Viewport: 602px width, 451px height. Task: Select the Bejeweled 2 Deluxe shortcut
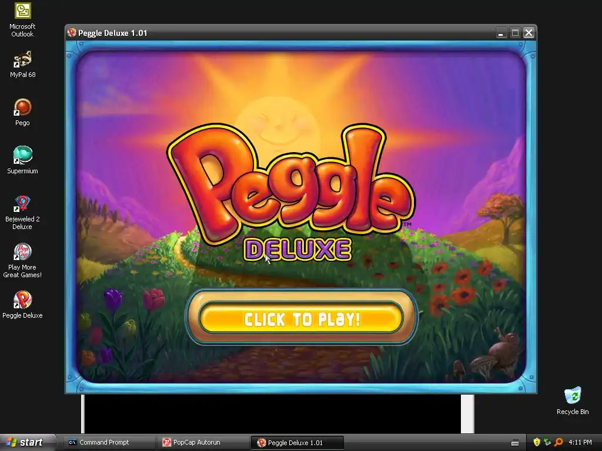(x=22, y=213)
